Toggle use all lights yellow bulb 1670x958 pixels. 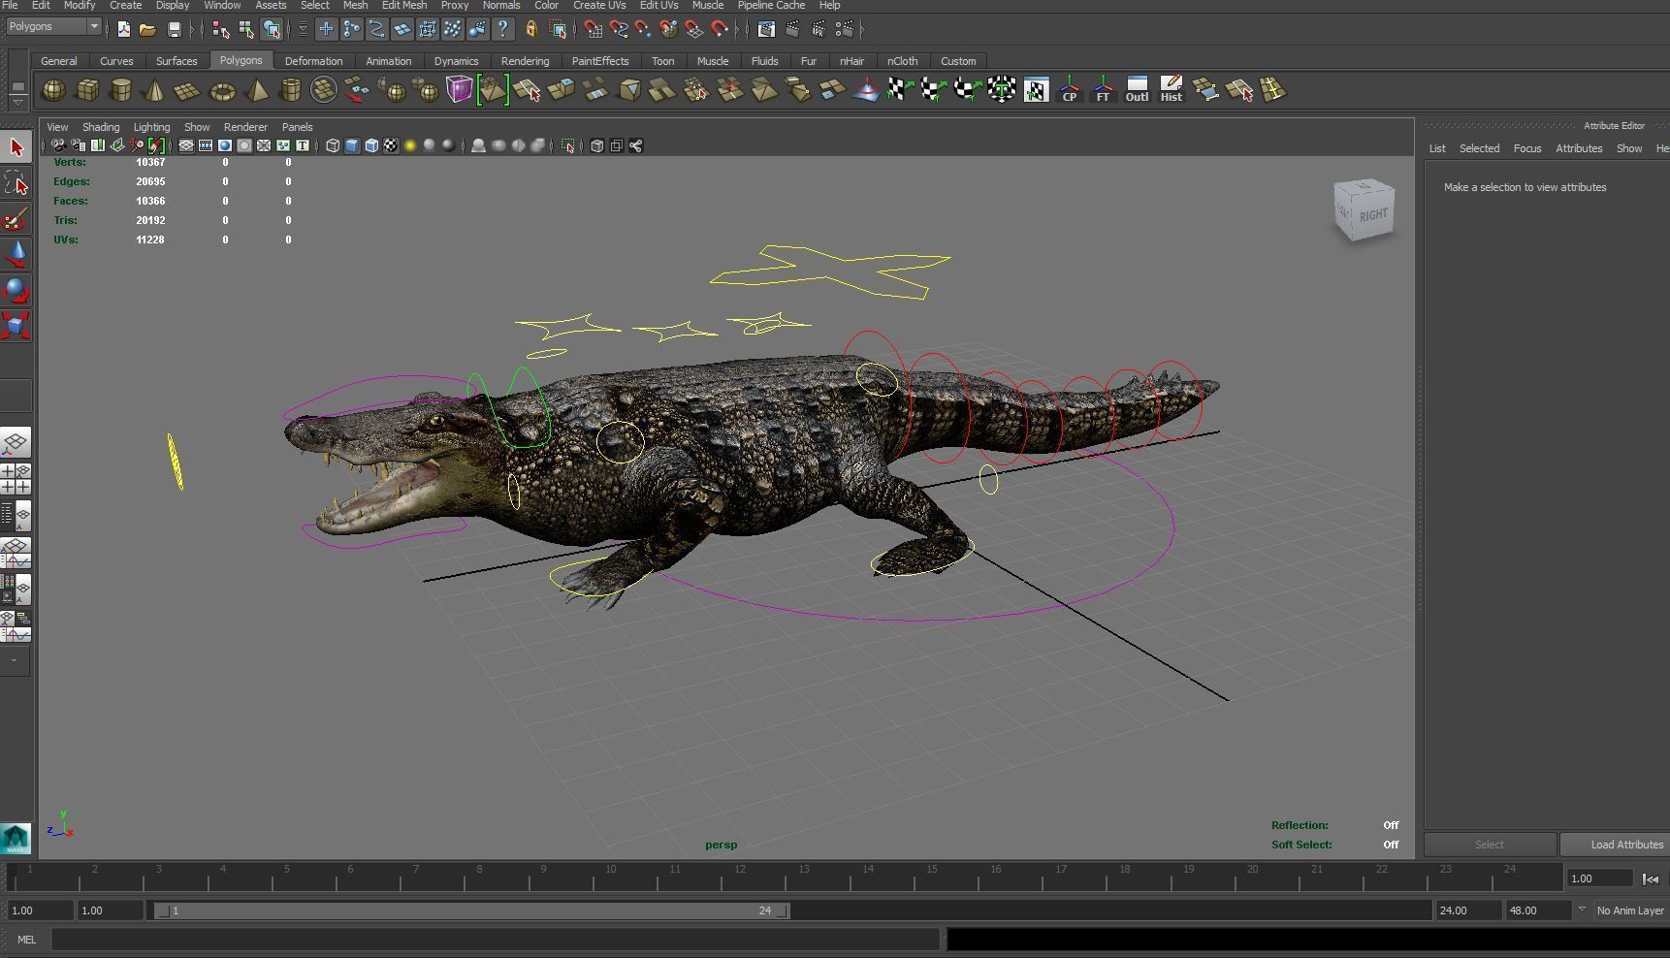tap(410, 145)
